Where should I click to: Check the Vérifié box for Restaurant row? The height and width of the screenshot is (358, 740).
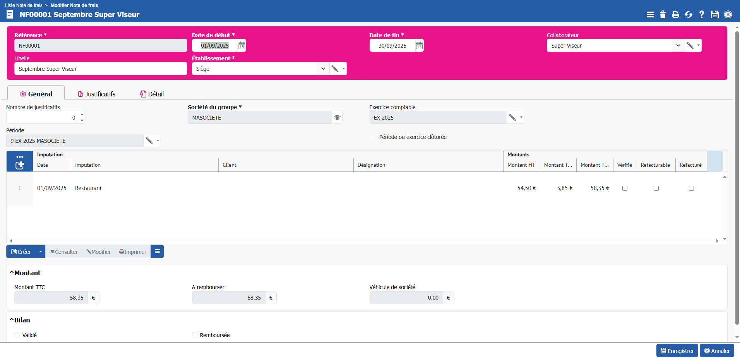click(x=625, y=188)
